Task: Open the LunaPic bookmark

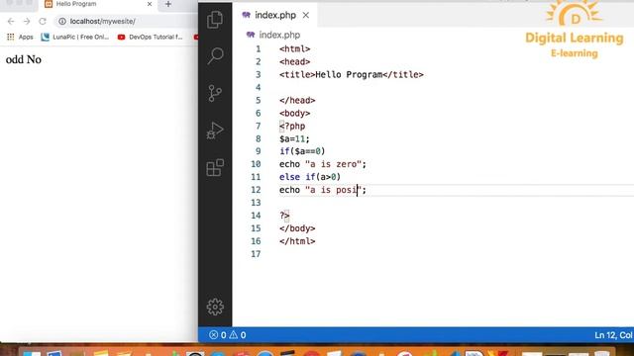Action: [75, 37]
